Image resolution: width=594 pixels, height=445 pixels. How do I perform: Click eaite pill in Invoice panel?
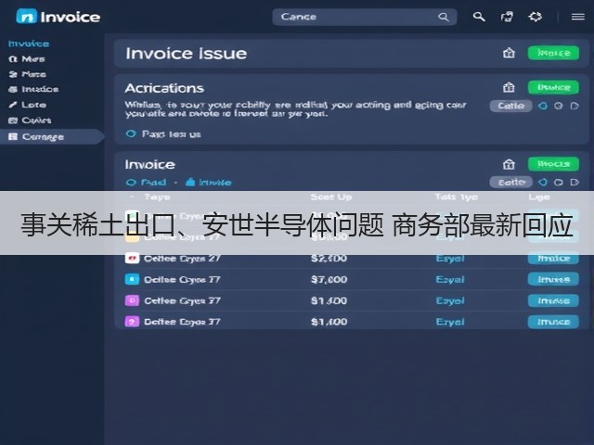[510, 183]
